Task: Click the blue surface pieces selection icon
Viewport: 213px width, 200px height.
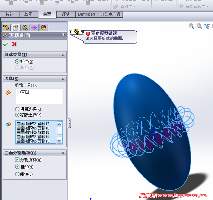Action: (x=8, y=124)
